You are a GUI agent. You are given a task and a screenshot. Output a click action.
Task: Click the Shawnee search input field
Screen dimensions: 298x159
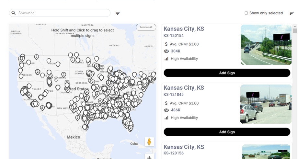pos(63,13)
